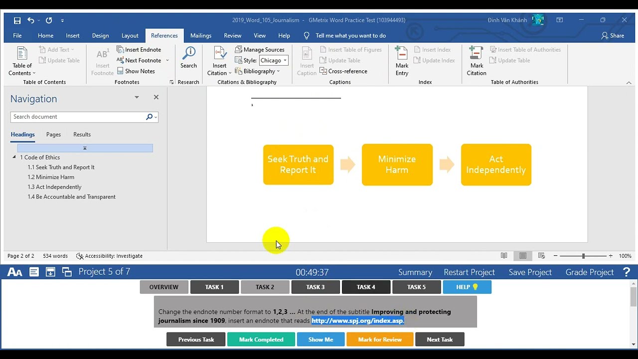The image size is (638, 359).
Task: Open TASK 3 tab in GMetrix panel
Action: [x=316, y=287]
